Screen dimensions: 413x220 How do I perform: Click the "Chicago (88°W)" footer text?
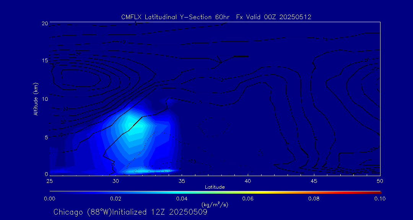(83, 212)
